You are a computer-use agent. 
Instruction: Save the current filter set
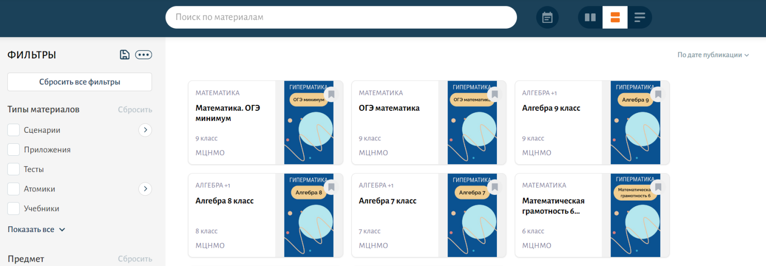(x=124, y=55)
